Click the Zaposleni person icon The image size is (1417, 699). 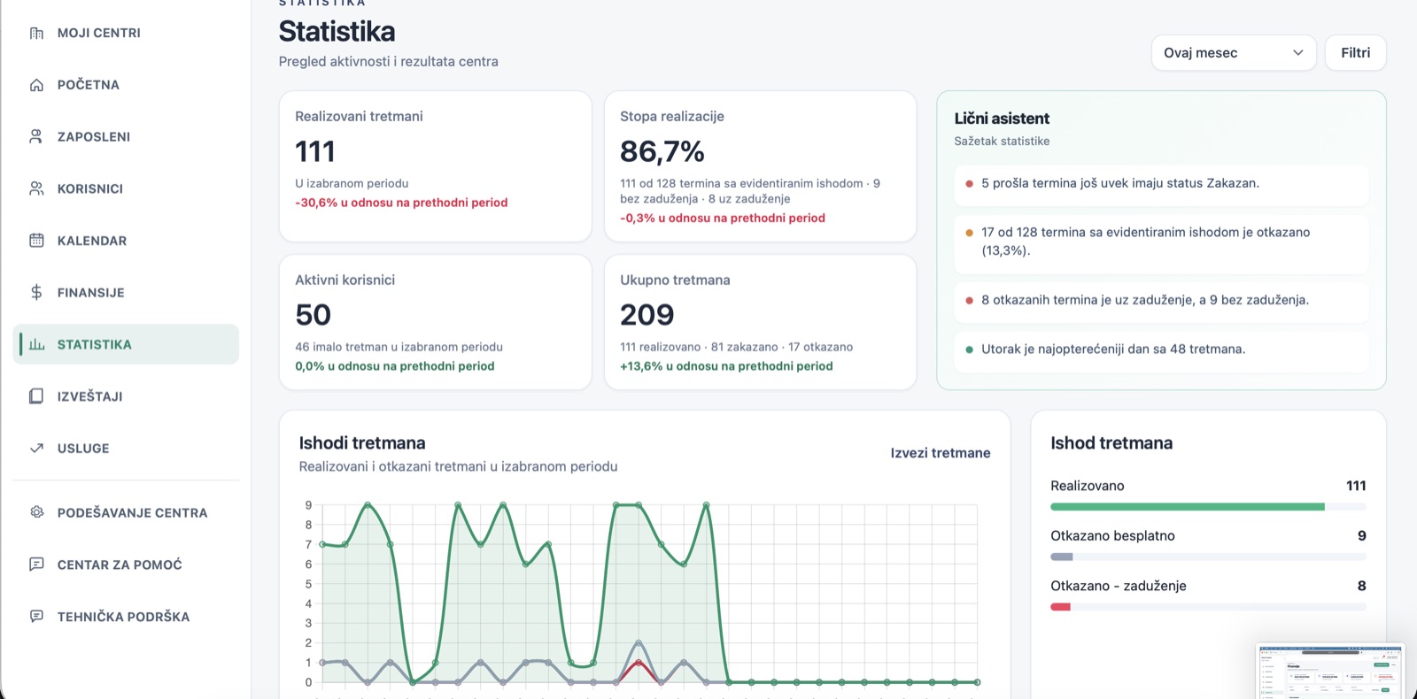pyautogui.click(x=36, y=136)
